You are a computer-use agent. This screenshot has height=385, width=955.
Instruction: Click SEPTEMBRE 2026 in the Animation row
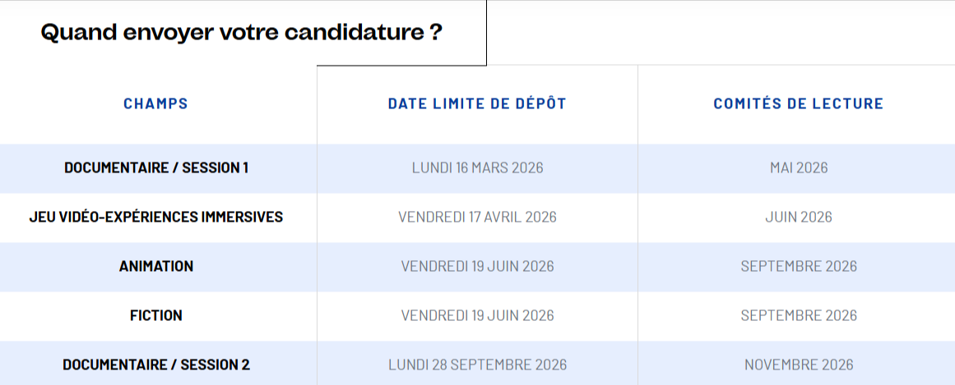(799, 266)
